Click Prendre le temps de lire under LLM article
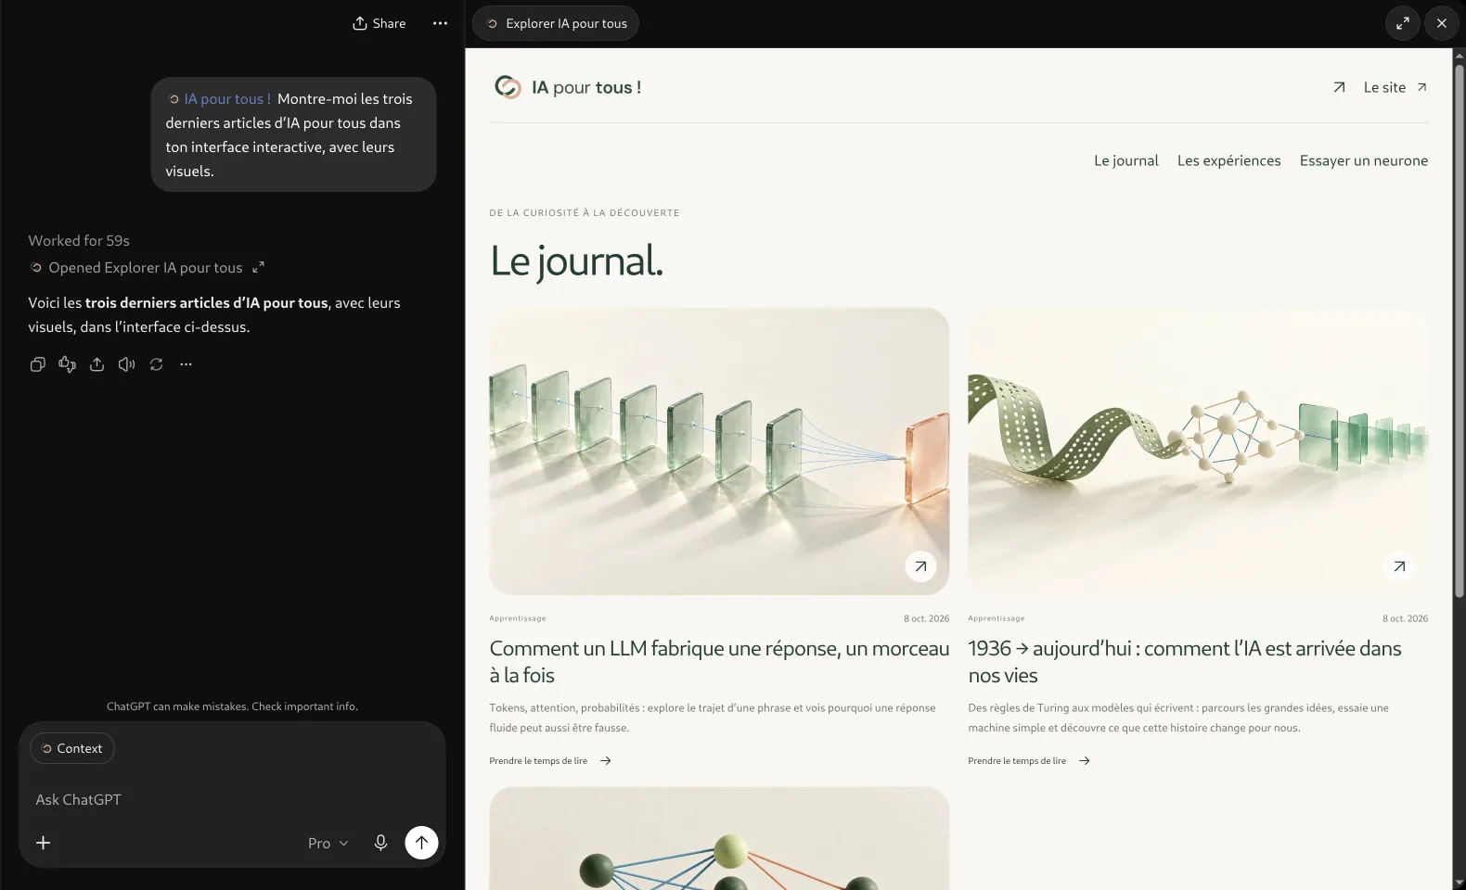1466x890 pixels. pos(550,761)
